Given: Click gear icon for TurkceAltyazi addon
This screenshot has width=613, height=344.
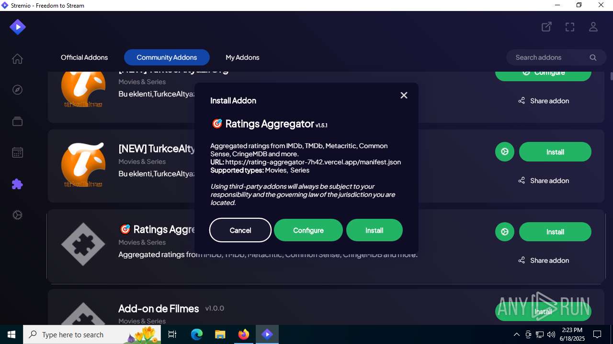Looking at the screenshot, I should pyautogui.click(x=505, y=152).
